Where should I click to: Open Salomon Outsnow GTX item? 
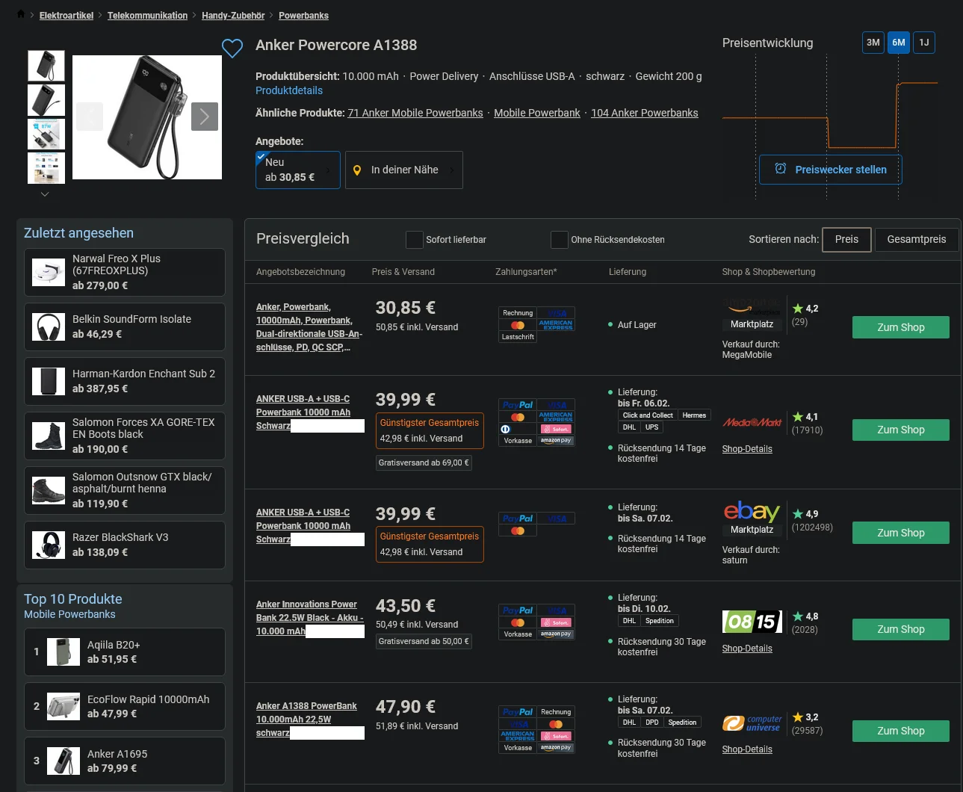point(125,490)
